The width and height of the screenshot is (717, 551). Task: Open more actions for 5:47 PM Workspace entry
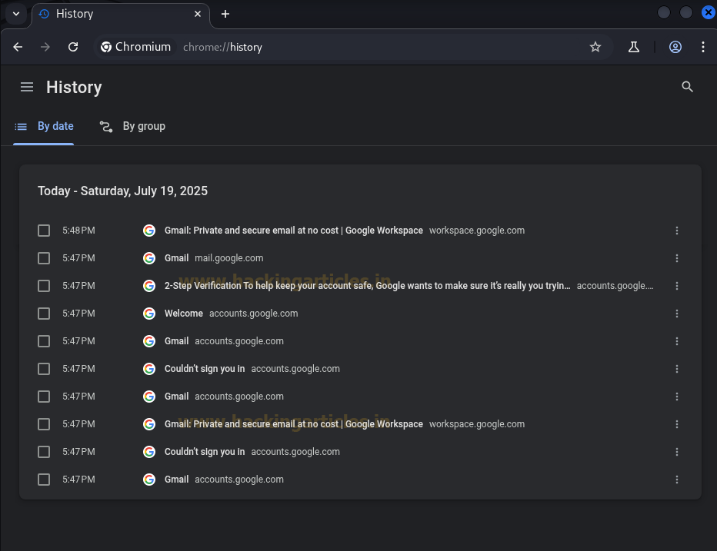tap(677, 424)
